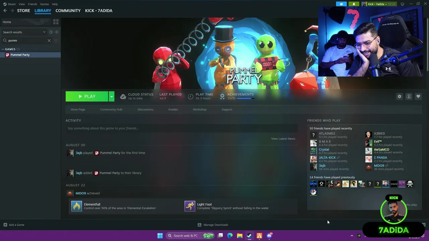Open the Friends menu
The width and height of the screenshot is (429, 241).
click(33, 4)
